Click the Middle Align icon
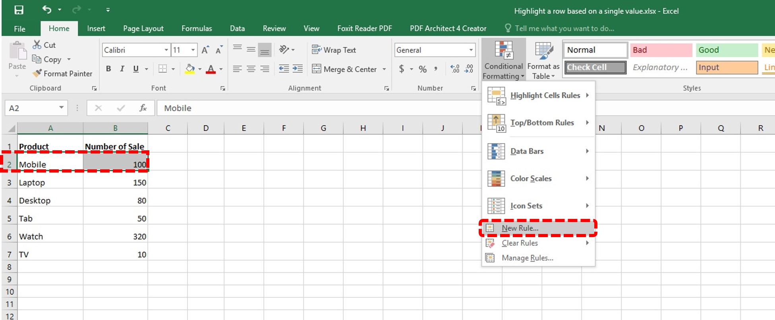Image resolution: width=775 pixels, height=320 pixels. (x=251, y=49)
